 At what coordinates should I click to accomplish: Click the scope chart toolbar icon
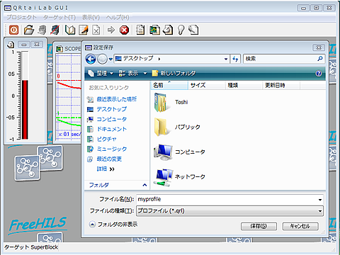coord(154,30)
